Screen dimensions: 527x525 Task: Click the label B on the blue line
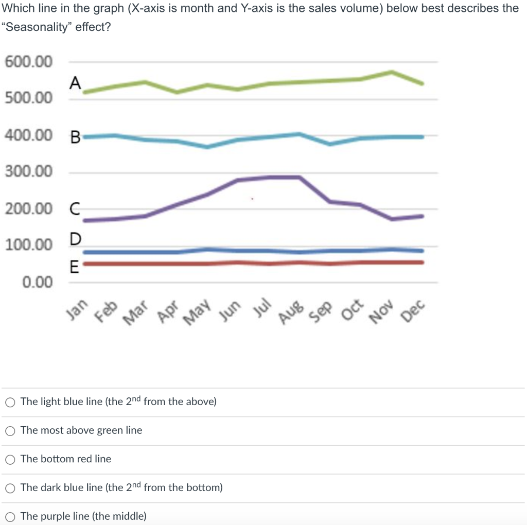75,136
